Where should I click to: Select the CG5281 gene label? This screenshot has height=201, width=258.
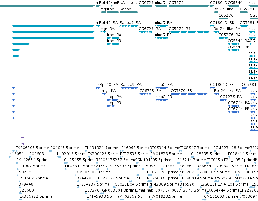pyautogui.click(x=247, y=9)
